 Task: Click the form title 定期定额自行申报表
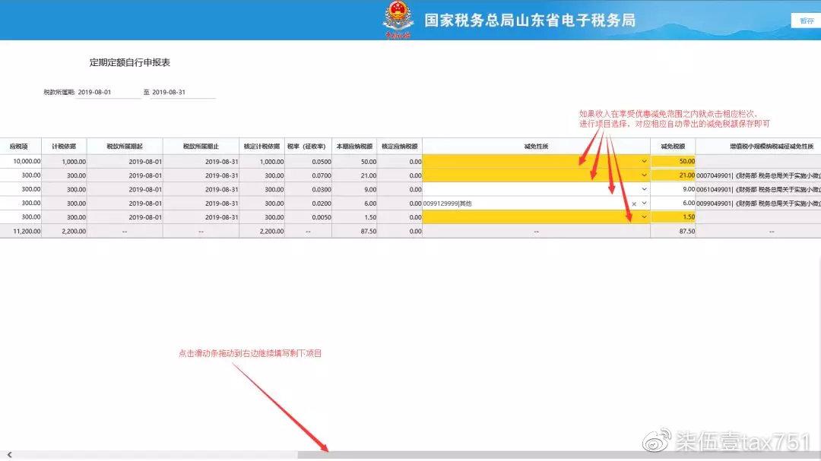pos(130,62)
